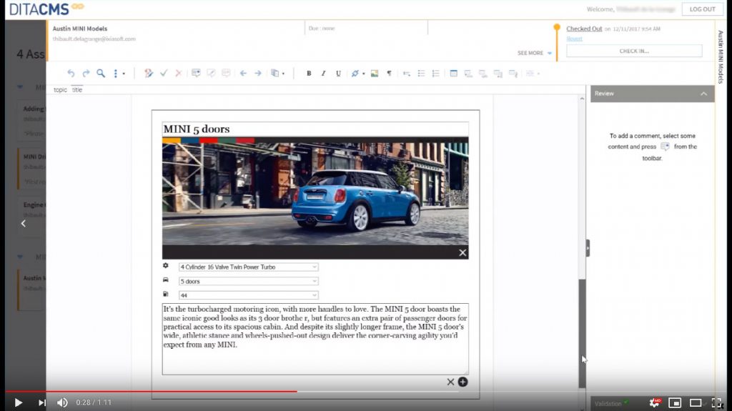
Task: Skip to next video
Action: [42, 402]
